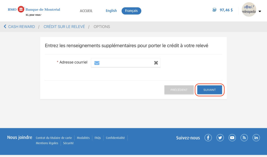Open the ACCUEIL menu item

[86, 11]
